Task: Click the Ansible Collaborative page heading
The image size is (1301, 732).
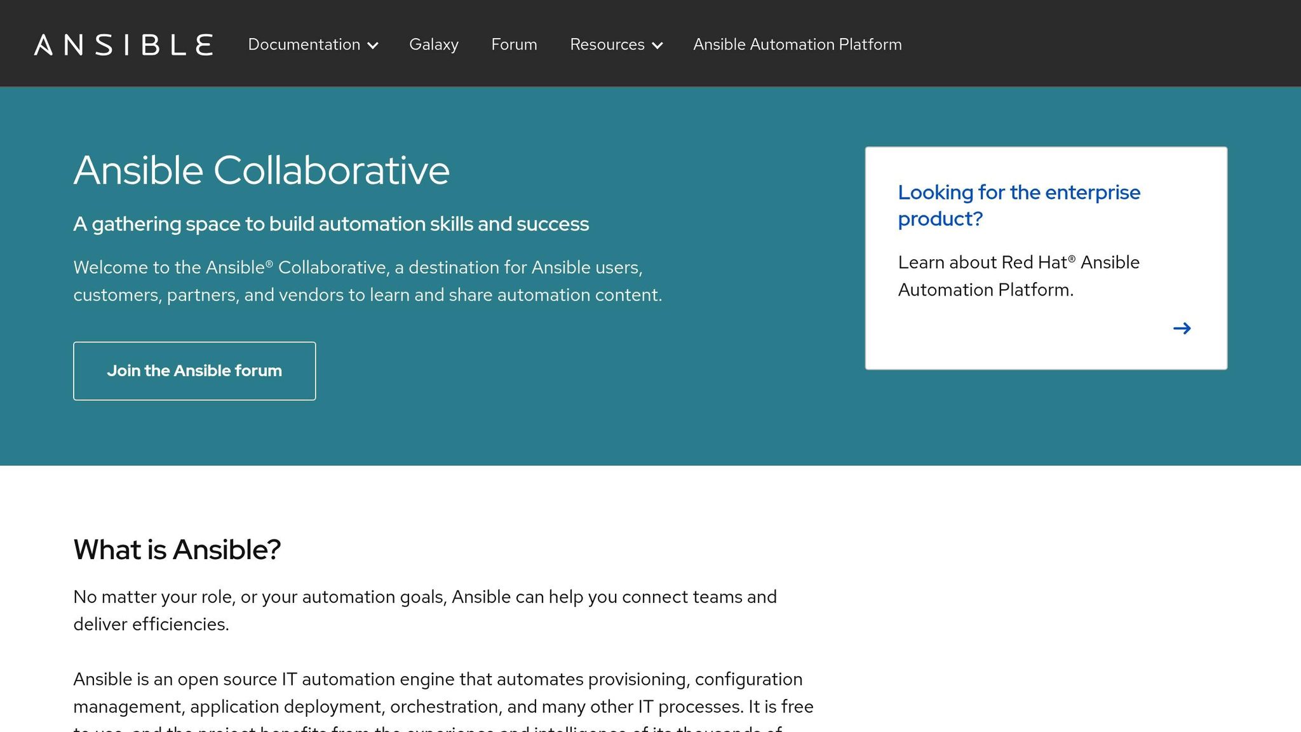Action: 262,170
